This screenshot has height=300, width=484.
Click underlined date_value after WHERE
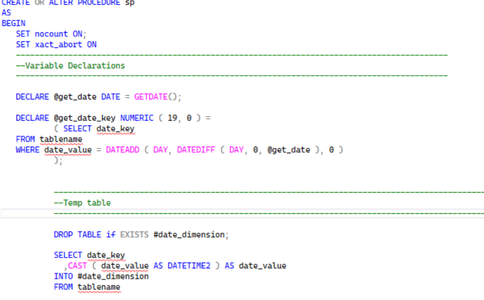point(67,150)
